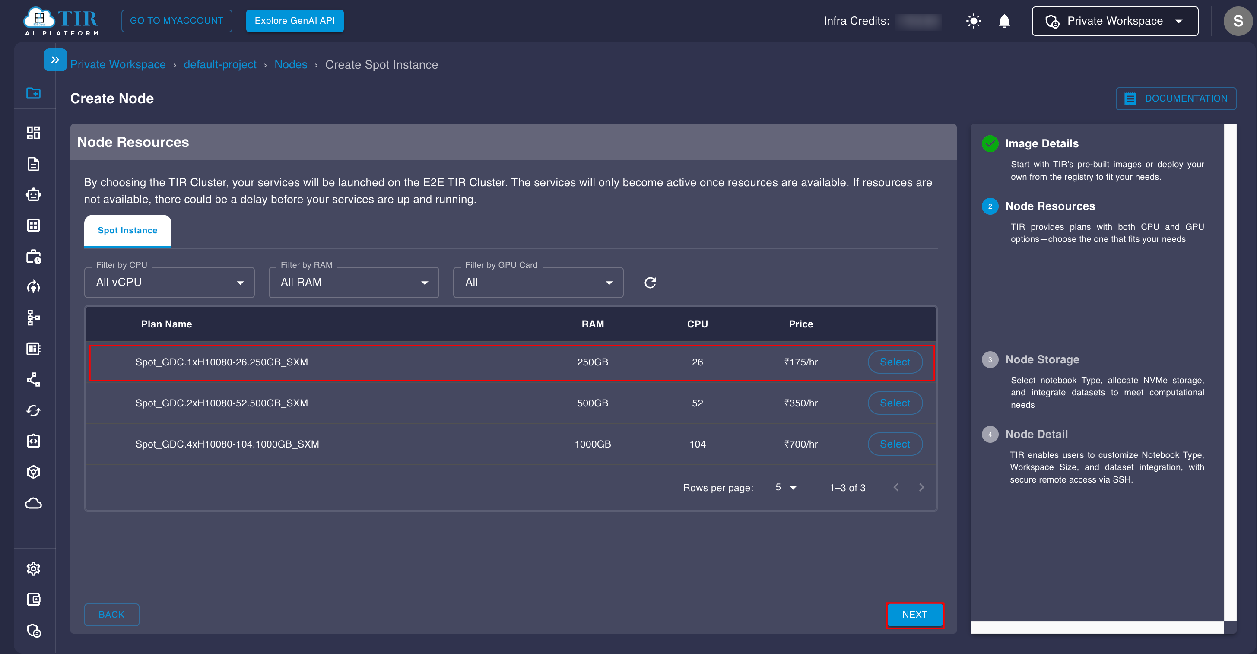Click the circular lightbulb refresh sidebar icon
Screen dimensions: 1257x654
pyautogui.click(x=33, y=287)
